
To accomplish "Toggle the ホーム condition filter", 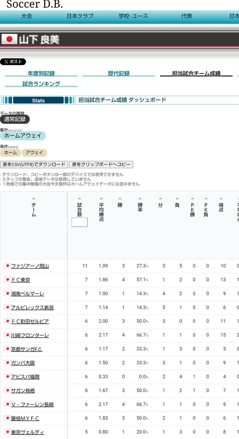I will [10, 153].
